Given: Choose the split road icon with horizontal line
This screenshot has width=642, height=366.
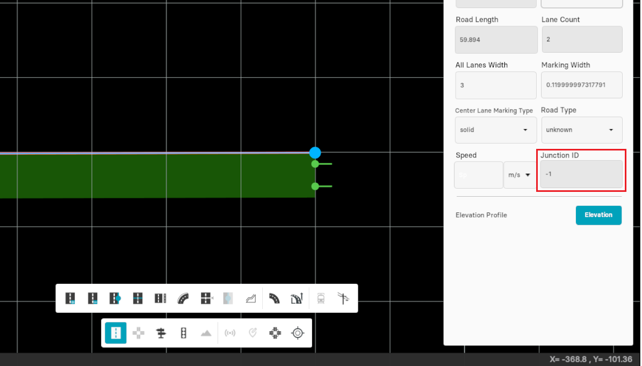Looking at the screenshot, I should coord(138,298).
